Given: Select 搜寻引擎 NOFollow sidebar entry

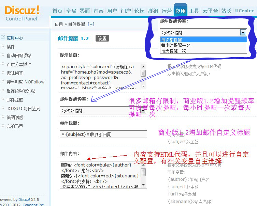Looking at the screenshot, I should [x=25, y=82].
